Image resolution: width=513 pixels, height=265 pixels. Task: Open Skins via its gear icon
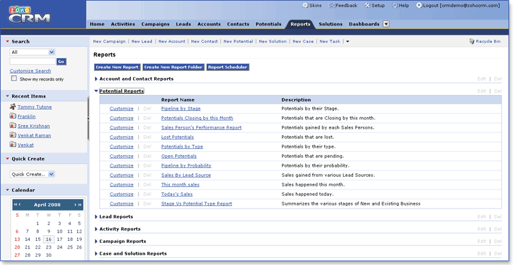coord(305,6)
